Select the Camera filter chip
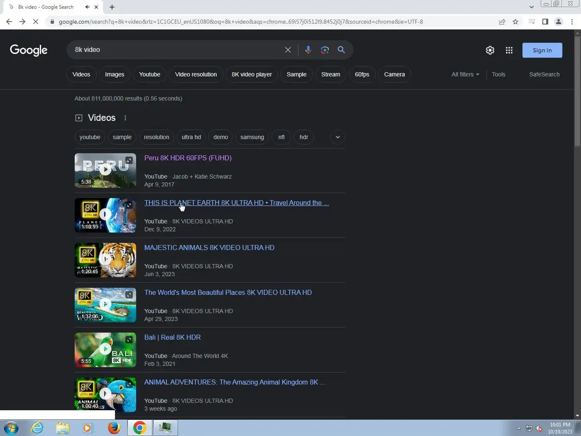581x436 pixels. [394, 74]
